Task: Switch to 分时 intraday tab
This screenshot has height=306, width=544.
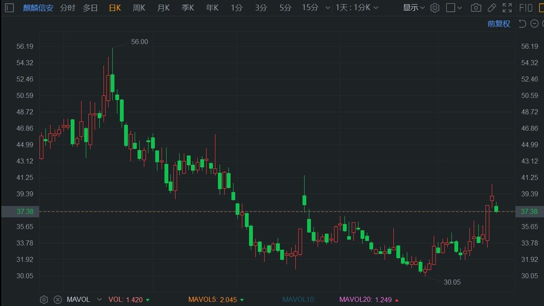Action: click(67, 8)
